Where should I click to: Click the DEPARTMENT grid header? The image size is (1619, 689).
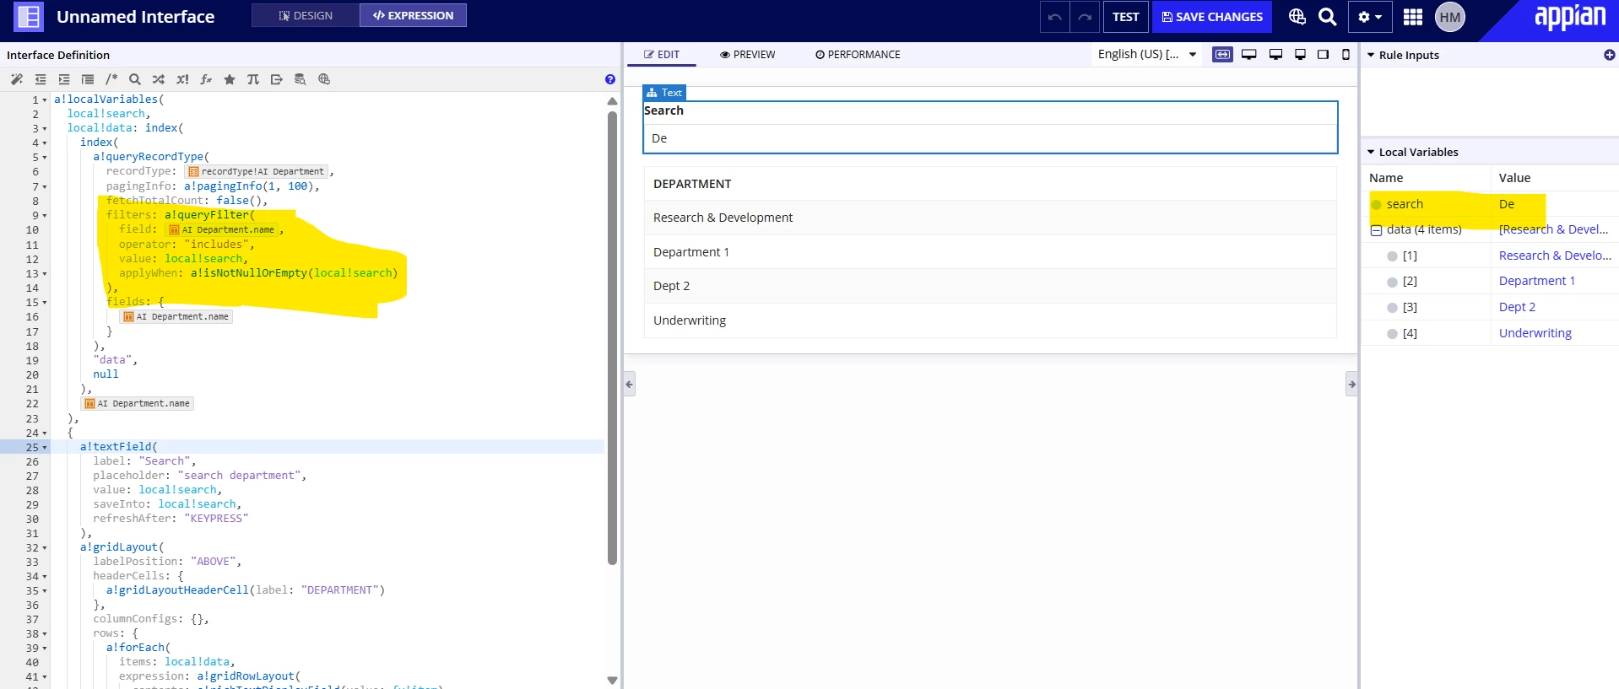click(x=990, y=184)
